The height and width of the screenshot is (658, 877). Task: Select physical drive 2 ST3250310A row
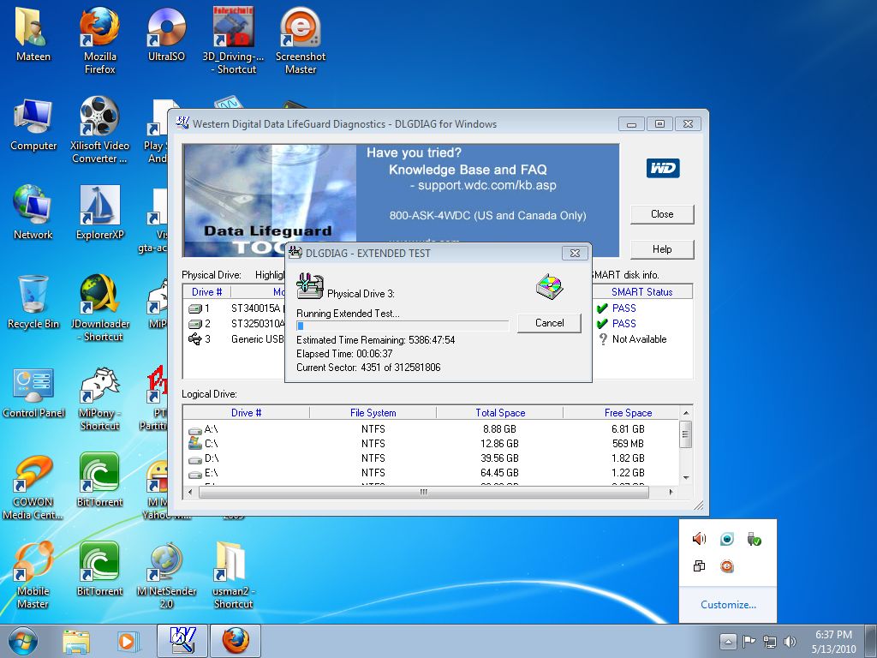coord(235,323)
